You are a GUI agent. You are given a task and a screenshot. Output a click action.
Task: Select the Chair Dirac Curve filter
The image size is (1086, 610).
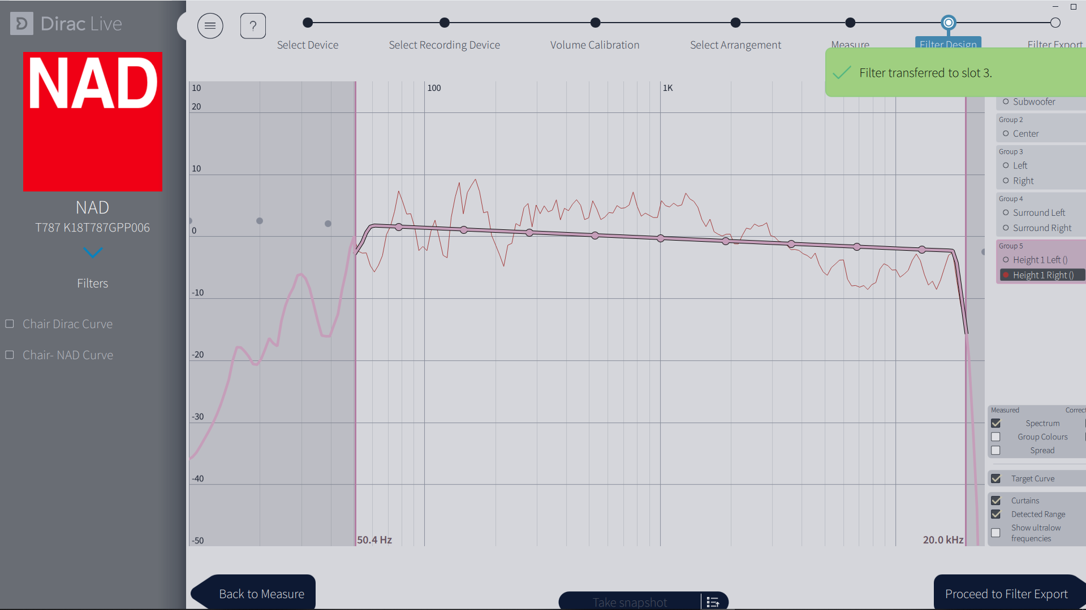pos(67,323)
